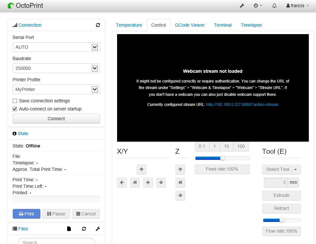Select 1 jog distance

tap(215, 147)
